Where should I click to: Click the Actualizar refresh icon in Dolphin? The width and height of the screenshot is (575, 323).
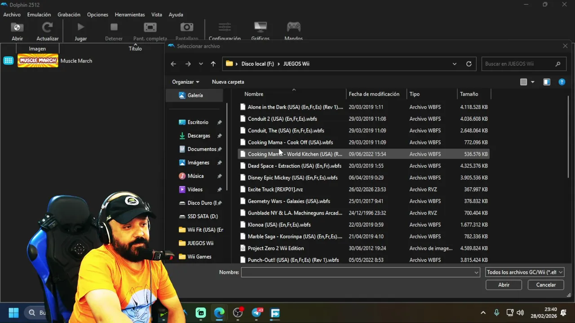coord(47,27)
